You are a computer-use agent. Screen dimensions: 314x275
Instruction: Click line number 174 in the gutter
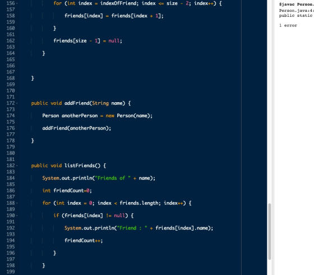tap(11, 116)
